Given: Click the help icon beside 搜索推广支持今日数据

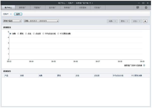Looking at the screenshot, I should pos(144,65).
